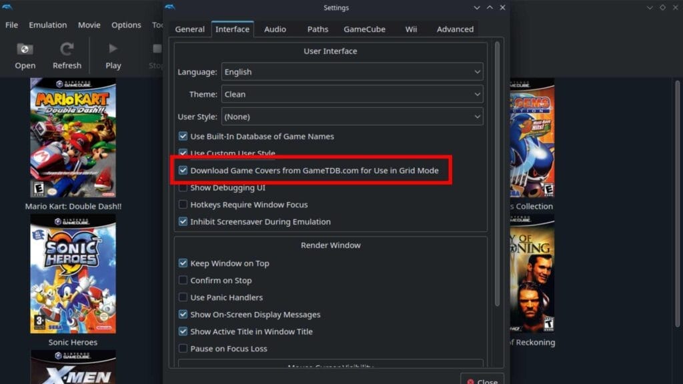Minimize the Settings dialog
This screenshot has width=683, height=384.
[x=477, y=7]
